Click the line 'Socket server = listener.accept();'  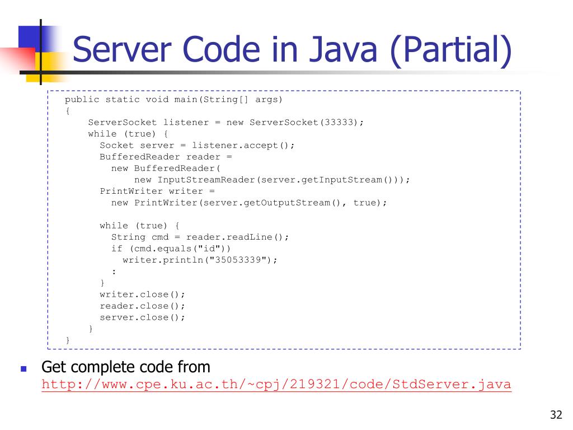tap(197, 146)
